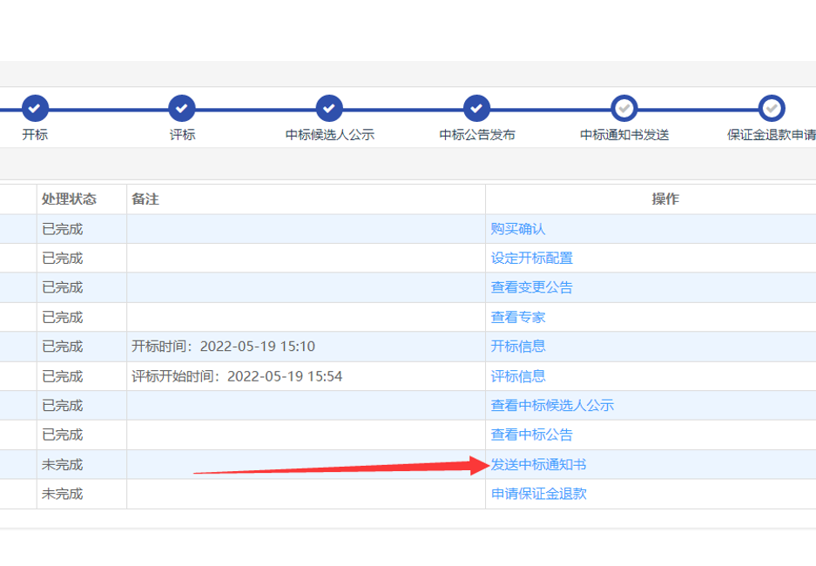
Task: Click 查看中标候选人公示 link
Action: coord(552,406)
